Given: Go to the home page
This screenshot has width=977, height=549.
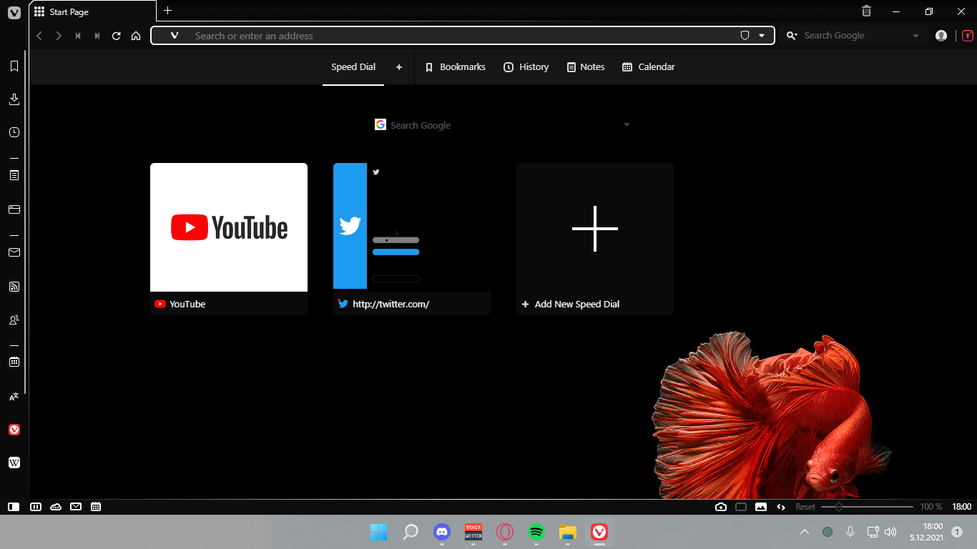Looking at the screenshot, I should pyautogui.click(x=136, y=36).
